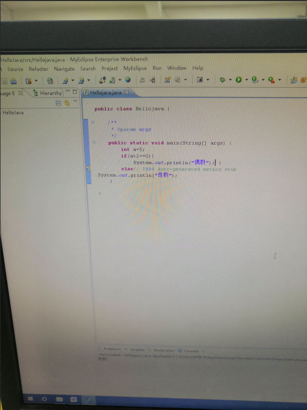
Task: Click the 'if(a%2==0){' code line
Action: pyautogui.click(x=137, y=156)
